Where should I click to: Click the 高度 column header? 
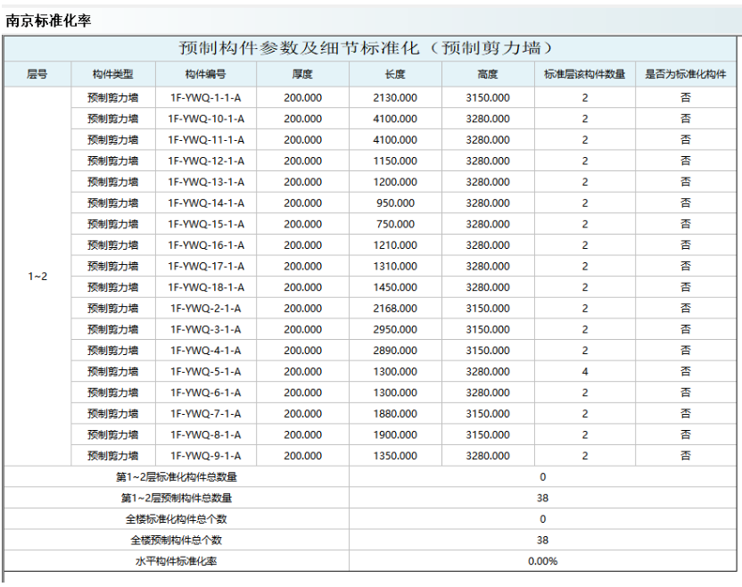click(x=488, y=74)
